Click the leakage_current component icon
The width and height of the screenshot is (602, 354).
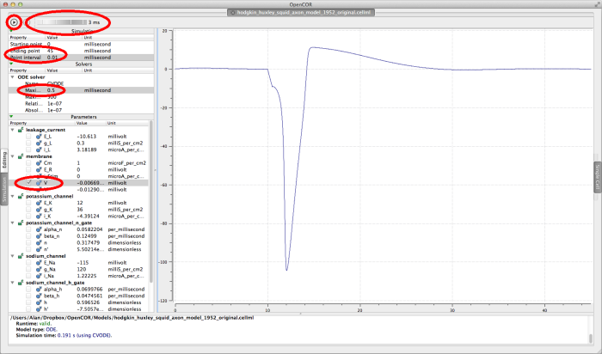[x=21, y=129]
